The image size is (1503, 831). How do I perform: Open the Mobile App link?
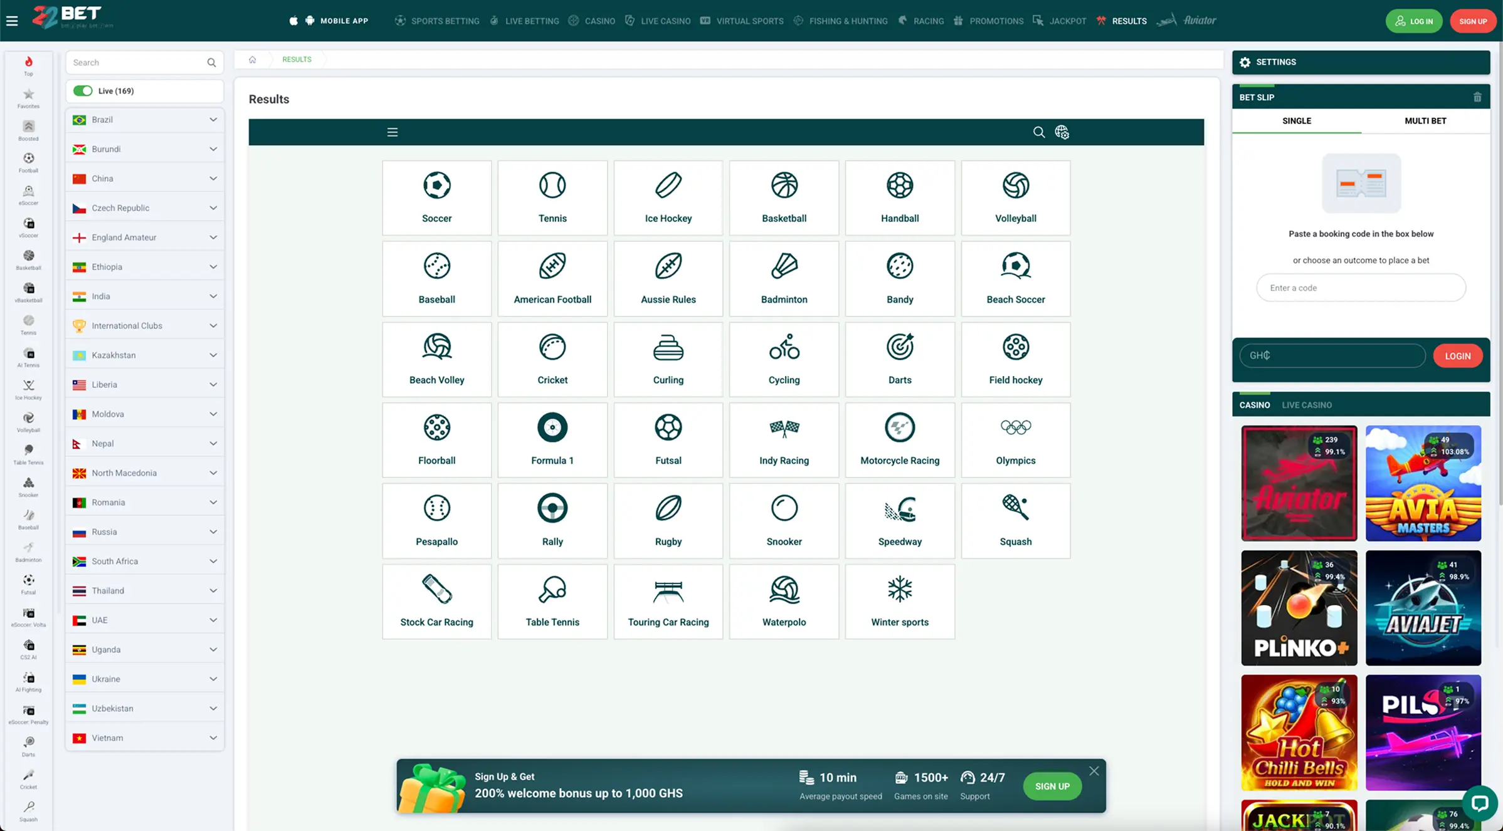pos(329,21)
